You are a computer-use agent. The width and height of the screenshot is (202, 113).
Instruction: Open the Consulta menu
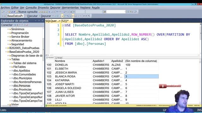click(x=31, y=8)
